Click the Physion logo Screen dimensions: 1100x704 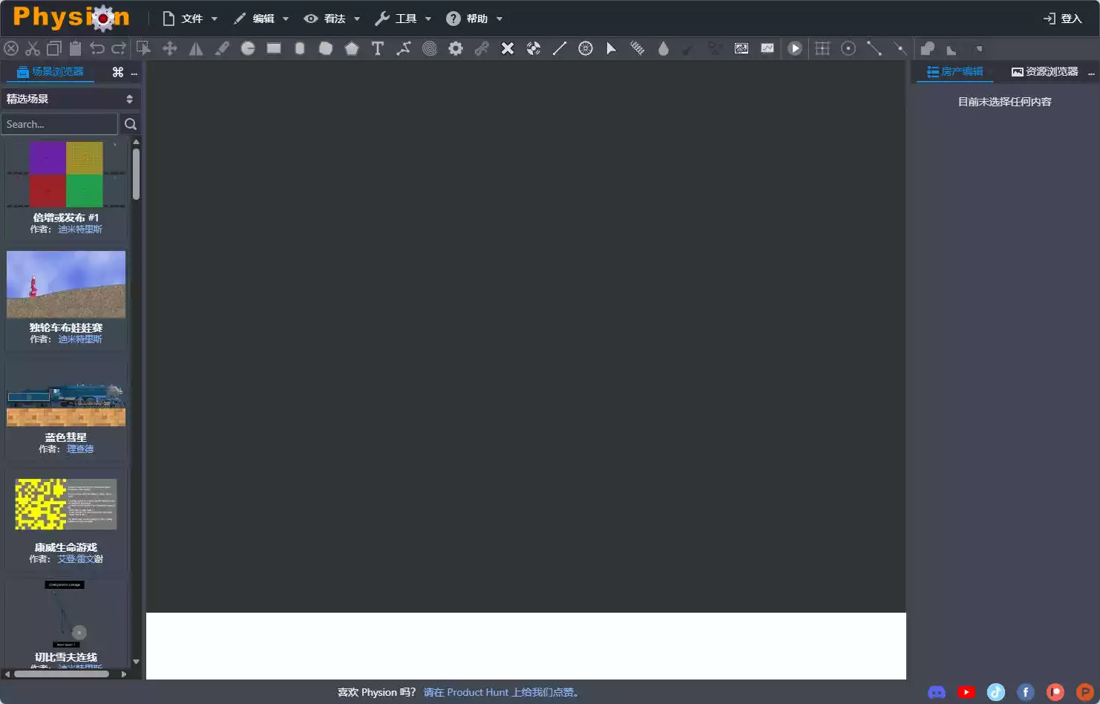coord(71,17)
